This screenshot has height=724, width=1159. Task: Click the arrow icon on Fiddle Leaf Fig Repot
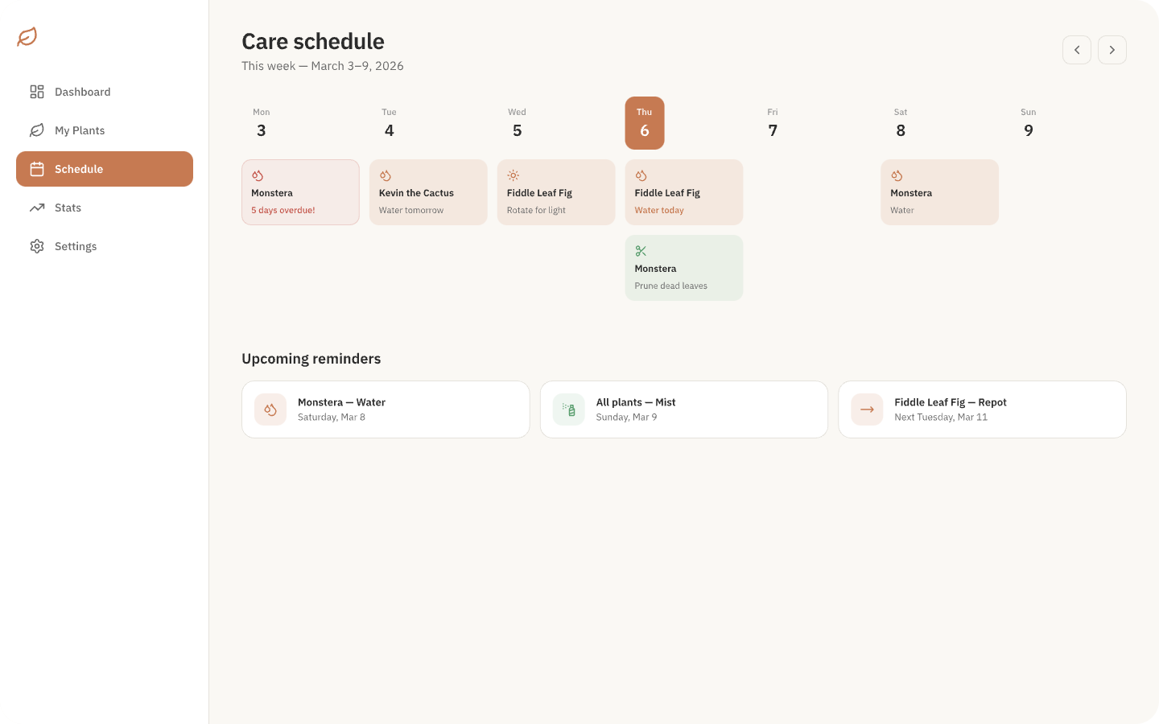(867, 409)
